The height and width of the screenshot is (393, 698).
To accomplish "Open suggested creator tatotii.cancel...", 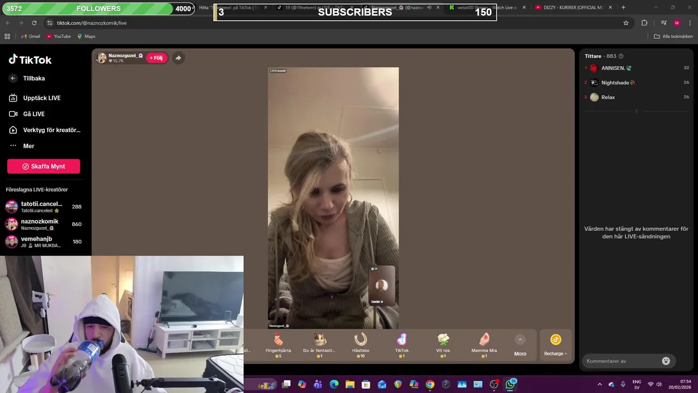I will [44, 207].
